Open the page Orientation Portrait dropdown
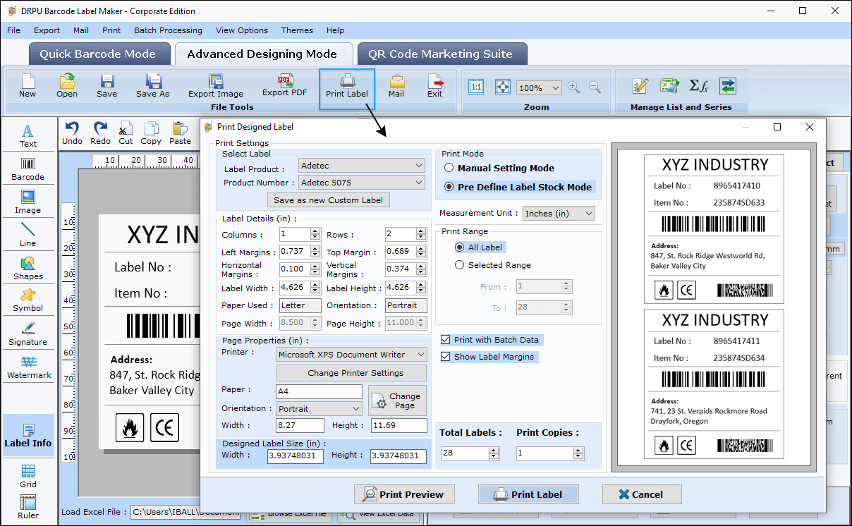This screenshot has height=526, width=852. click(319, 408)
